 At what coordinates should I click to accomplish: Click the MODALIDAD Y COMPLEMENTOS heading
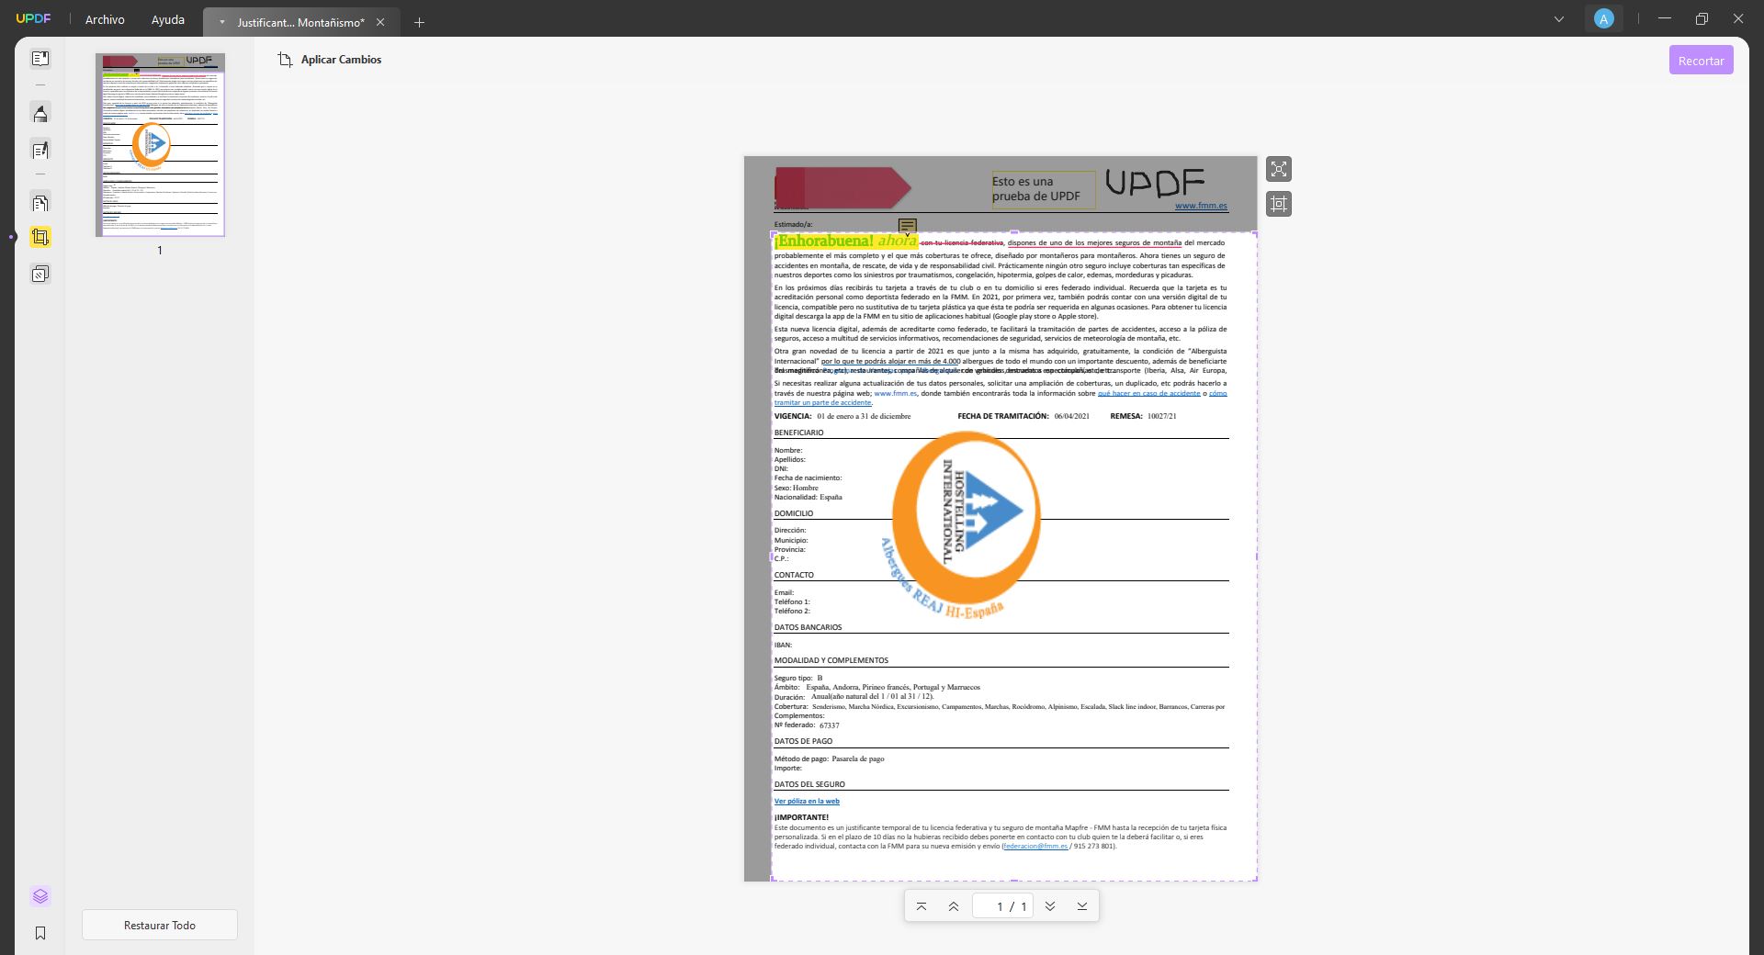(831, 660)
